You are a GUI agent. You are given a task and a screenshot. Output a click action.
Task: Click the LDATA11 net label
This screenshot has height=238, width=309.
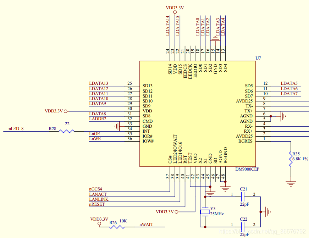[99, 94]
